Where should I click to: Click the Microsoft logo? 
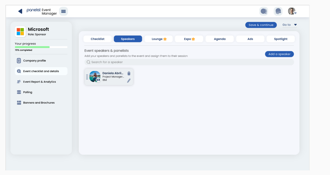point(20,32)
